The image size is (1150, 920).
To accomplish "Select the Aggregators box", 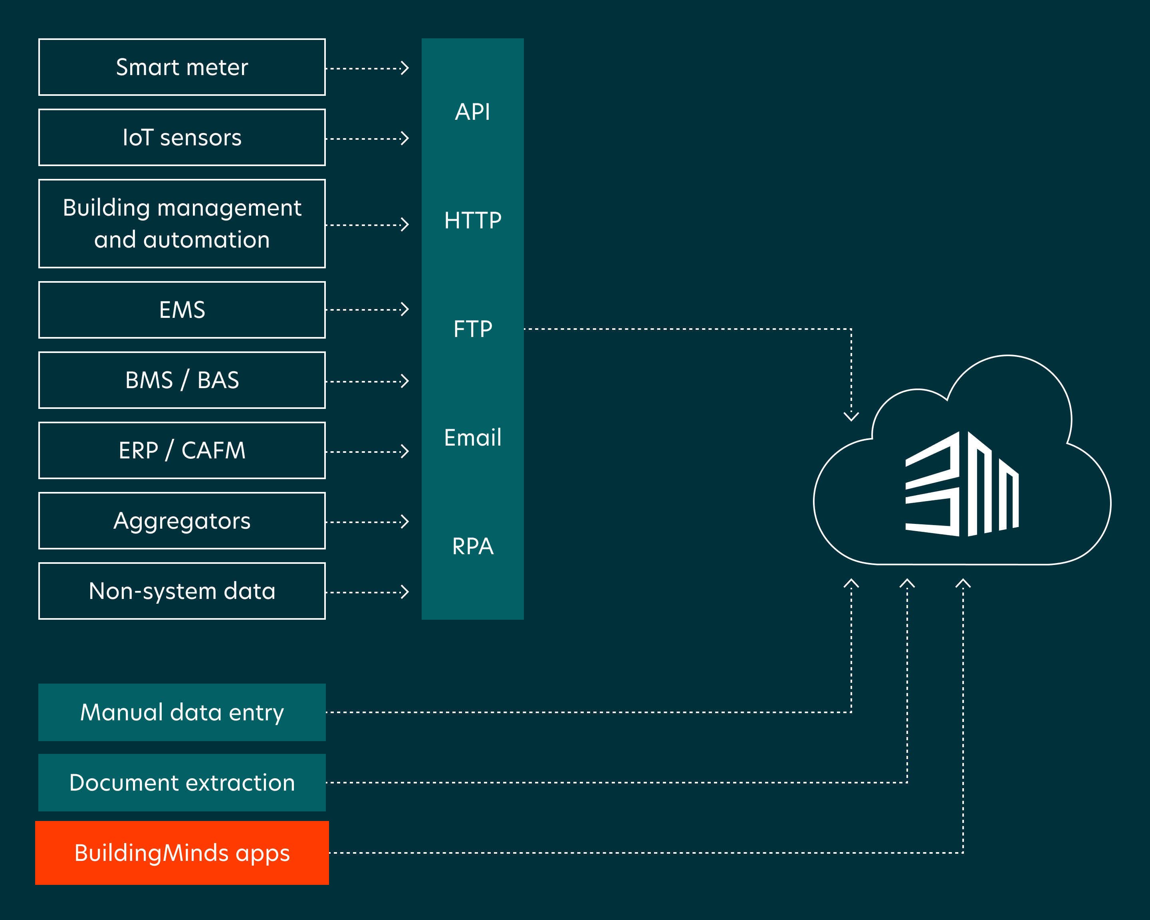I will pyautogui.click(x=182, y=521).
